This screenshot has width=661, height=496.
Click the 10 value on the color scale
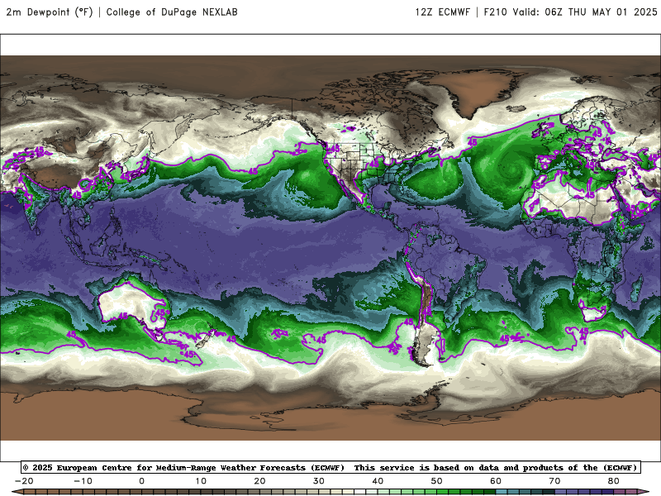(x=201, y=481)
